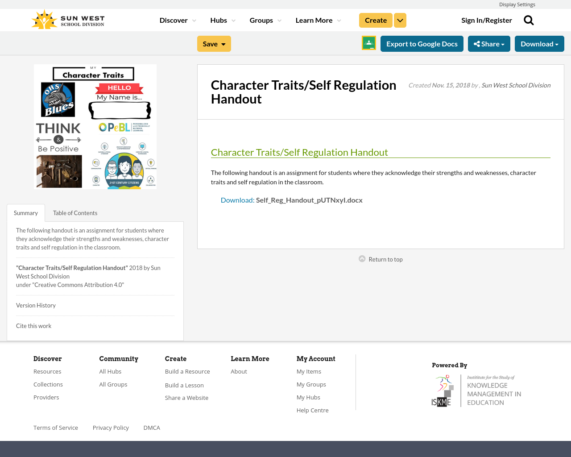Open the Download dropdown menu
This screenshot has width=571, height=457.
(539, 43)
